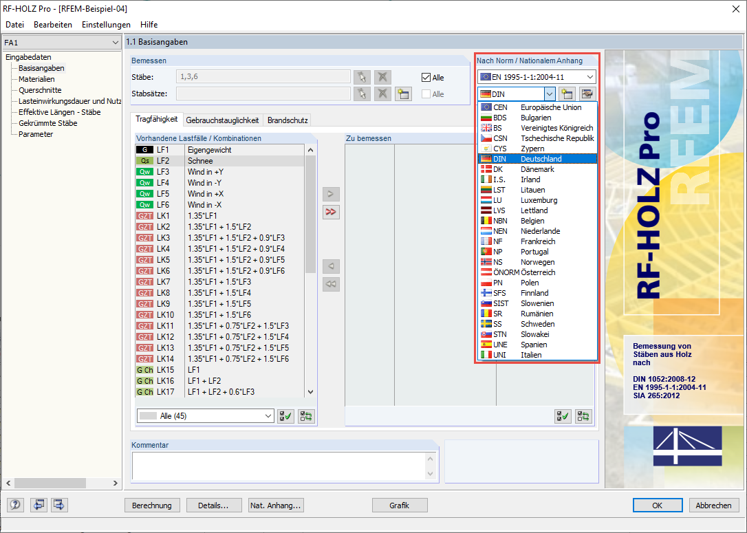Screen dimensions: 747x533
Task: Click the navigator horizontal scrollbar right arrow
Action: [116, 483]
